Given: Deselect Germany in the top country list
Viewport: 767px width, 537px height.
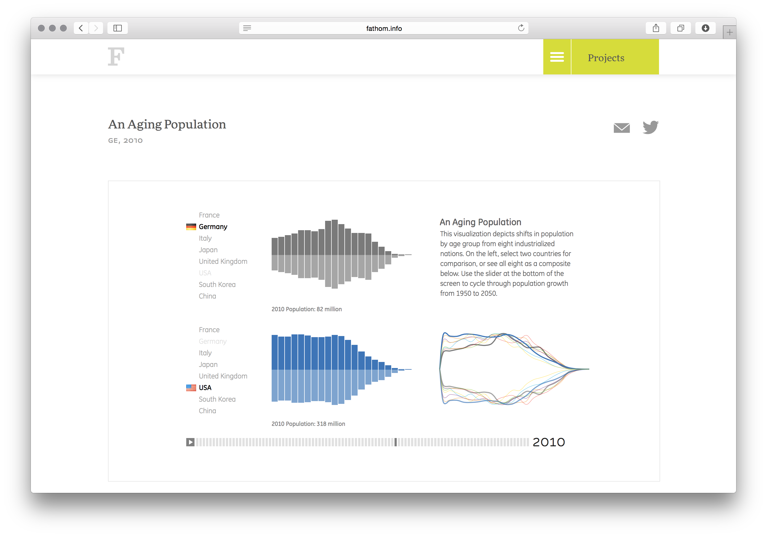Looking at the screenshot, I should 213,227.
